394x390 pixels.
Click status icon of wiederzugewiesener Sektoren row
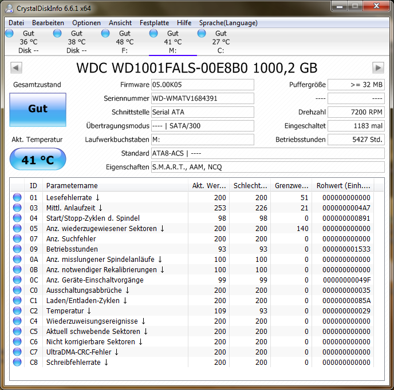pos(17,228)
